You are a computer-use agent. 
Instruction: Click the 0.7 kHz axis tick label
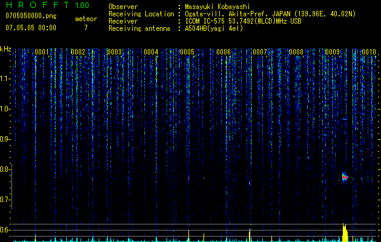(5, 200)
